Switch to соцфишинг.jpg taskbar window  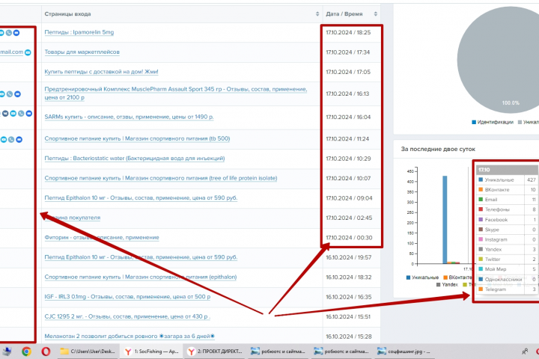[404, 352]
